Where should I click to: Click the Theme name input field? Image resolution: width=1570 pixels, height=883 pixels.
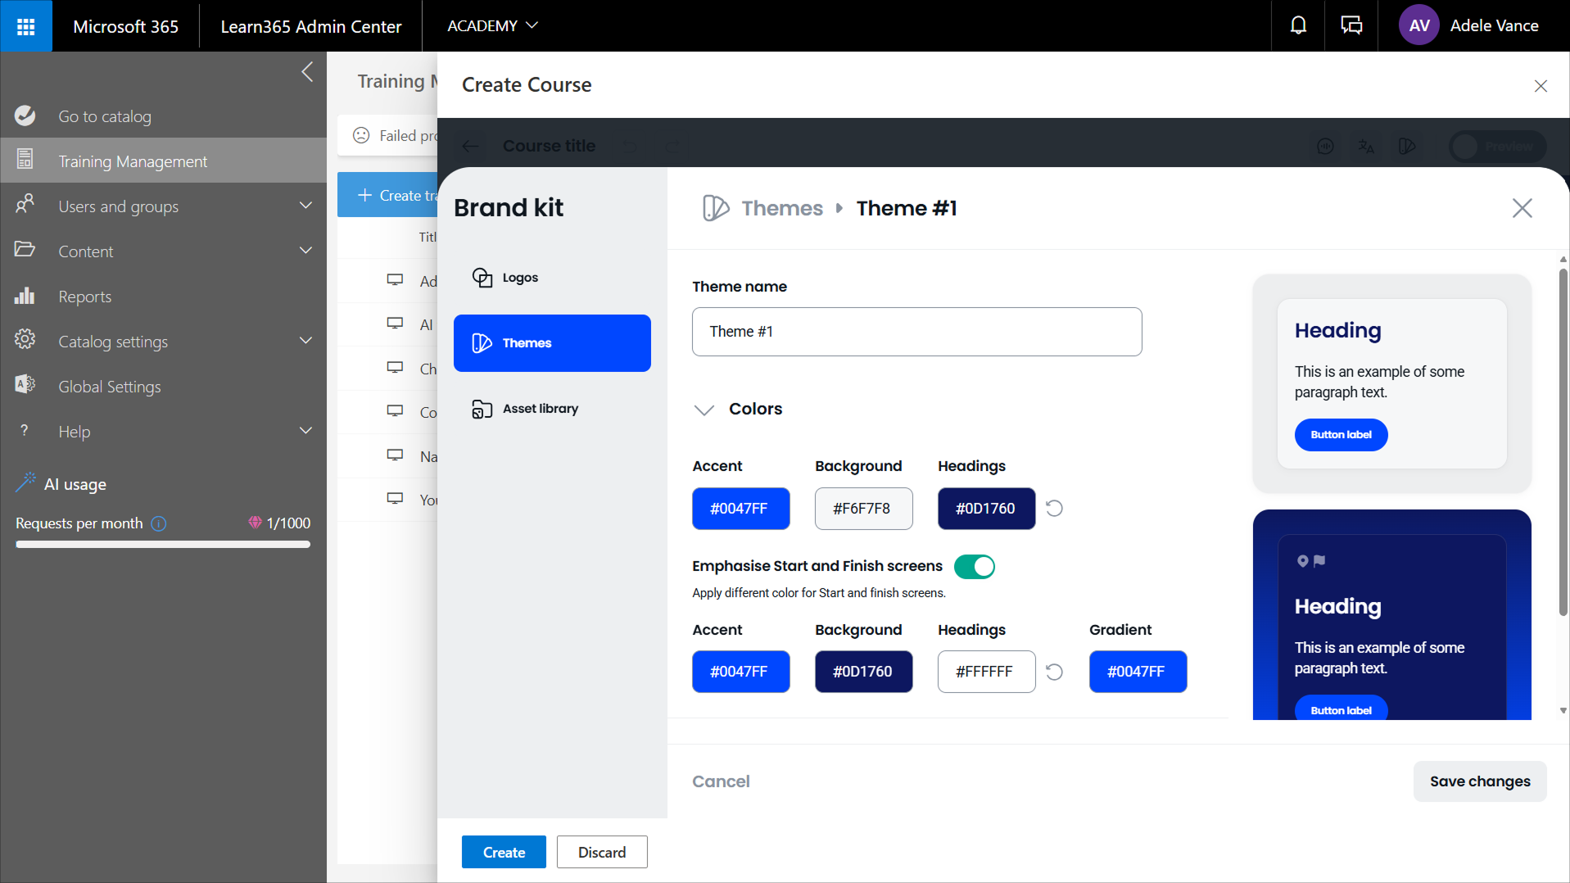click(x=916, y=332)
